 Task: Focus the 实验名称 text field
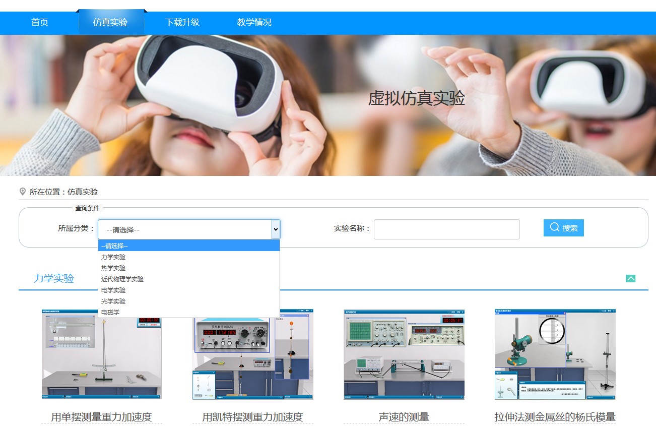click(446, 229)
